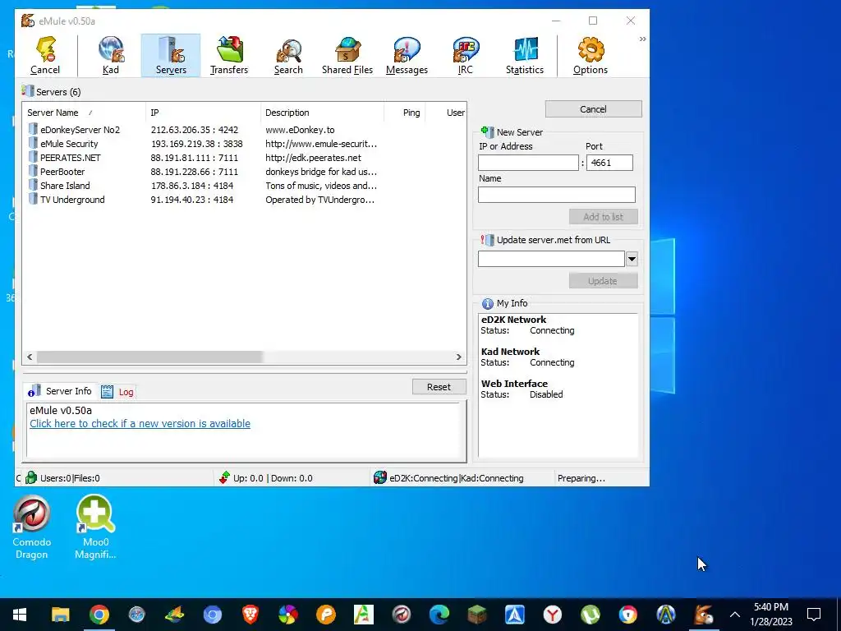The image size is (841, 631).
Task: Click the Users:0|Files:0 status bar entry
Action: pyautogui.click(x=70, y=478)
